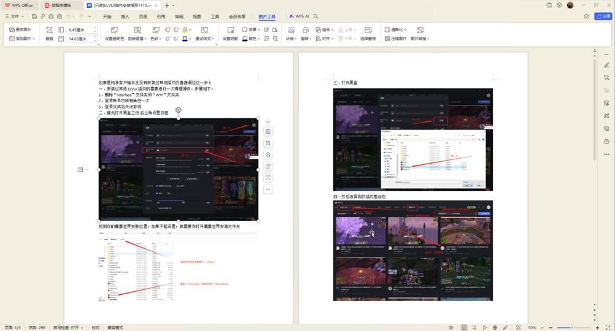
Task: Open the Color (色彩) dropdown
Action: point(156,34)
